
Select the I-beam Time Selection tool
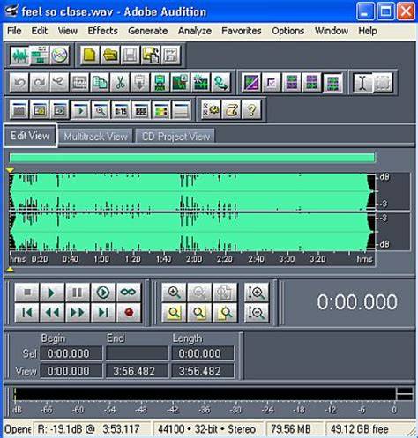362,83
